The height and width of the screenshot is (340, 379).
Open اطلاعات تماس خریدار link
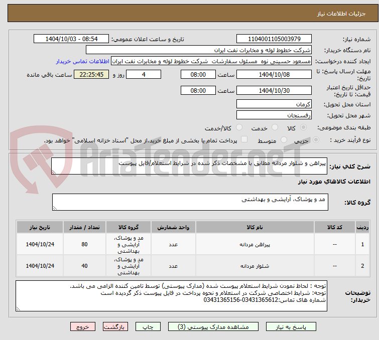83,61
